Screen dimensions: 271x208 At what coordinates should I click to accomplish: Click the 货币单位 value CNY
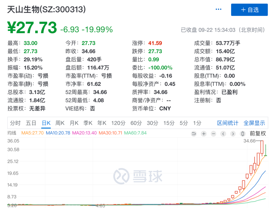pyautogui.click(x=165, y=109)
